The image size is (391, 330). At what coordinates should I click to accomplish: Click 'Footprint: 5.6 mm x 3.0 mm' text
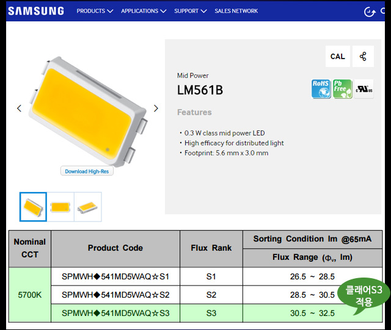click(226, 153)
